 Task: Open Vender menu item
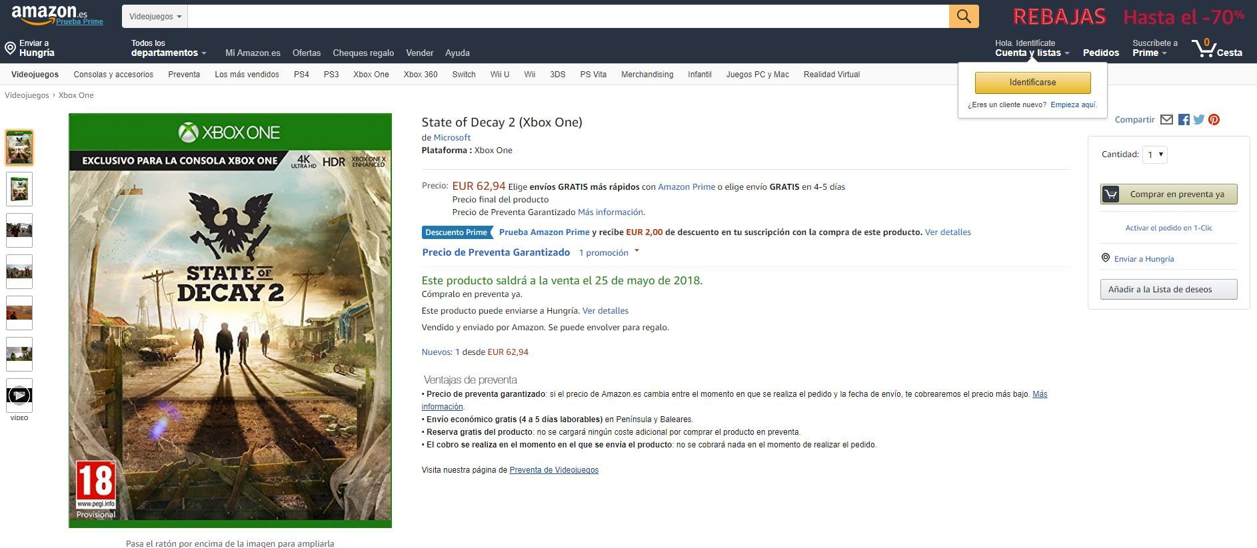(x=420, y=53)
